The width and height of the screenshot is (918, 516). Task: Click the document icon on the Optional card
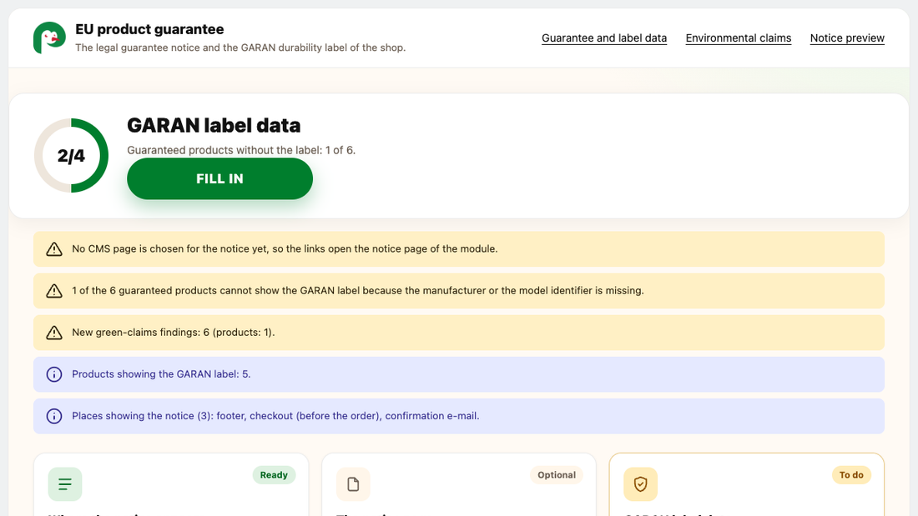(x=353, y=484)
